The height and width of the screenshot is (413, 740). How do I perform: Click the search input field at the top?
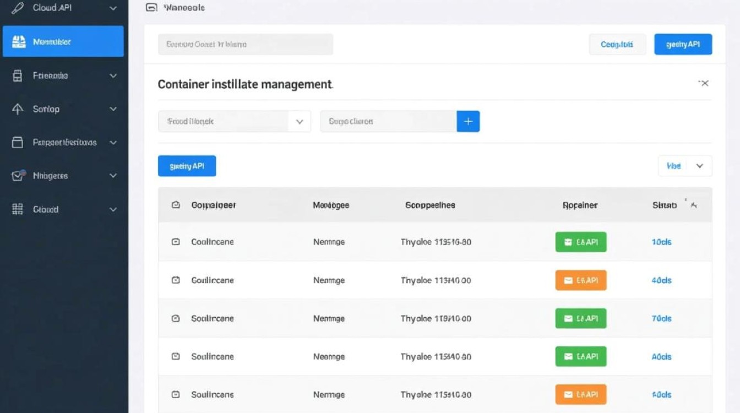(245, 44)
